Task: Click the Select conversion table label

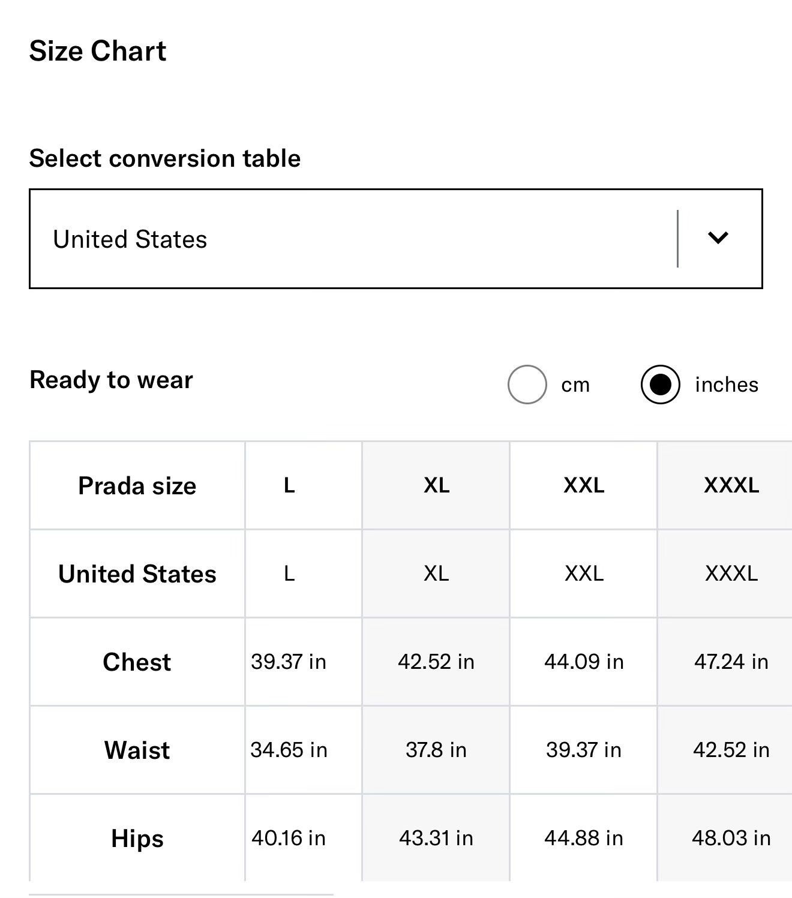Action: click(x=165, y=158)
